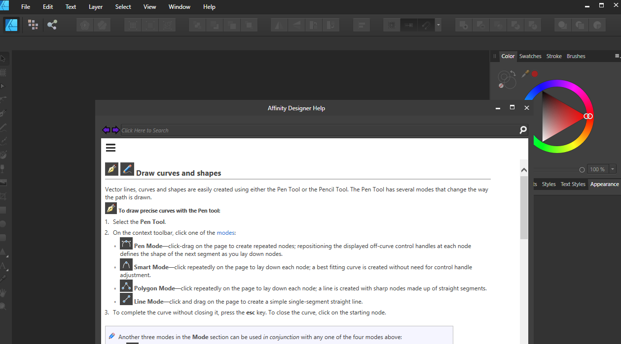Select the Rectangle tool in left toolbar
This screenshot has width=621, height=344.
(3, 210)
